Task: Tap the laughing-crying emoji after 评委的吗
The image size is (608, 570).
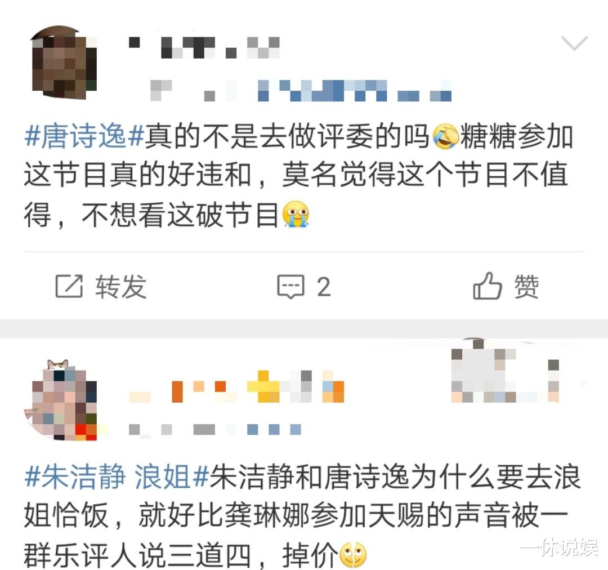Action: tap(445, 136)
